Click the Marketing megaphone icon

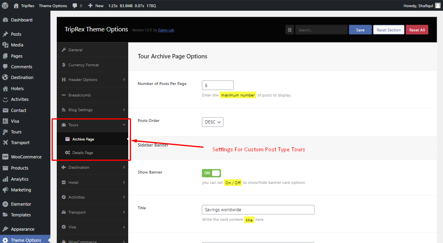click(x=6, y=190)
